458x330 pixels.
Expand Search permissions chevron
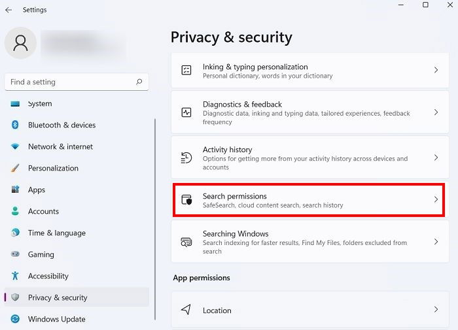point(436,199)
